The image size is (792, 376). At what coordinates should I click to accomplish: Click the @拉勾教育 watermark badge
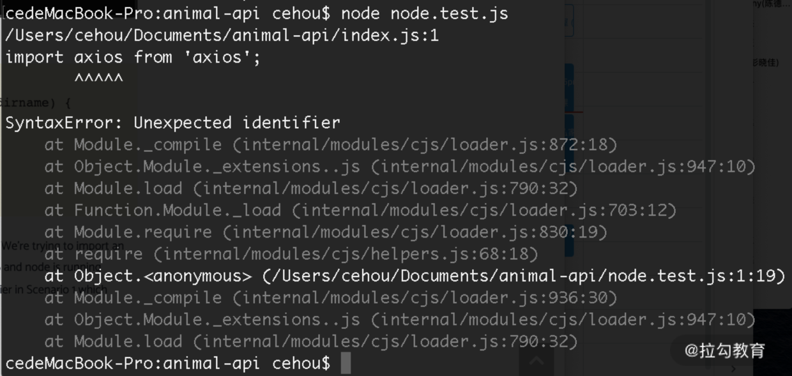tap(724, 350)
